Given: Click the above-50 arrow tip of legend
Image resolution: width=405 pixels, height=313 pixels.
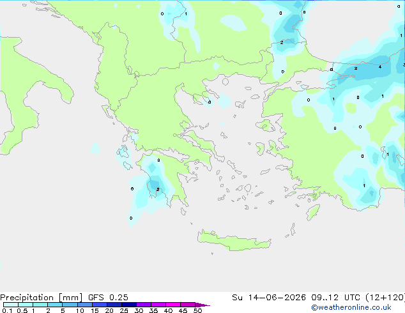Looking at the screenshot, I should [202, 305].
